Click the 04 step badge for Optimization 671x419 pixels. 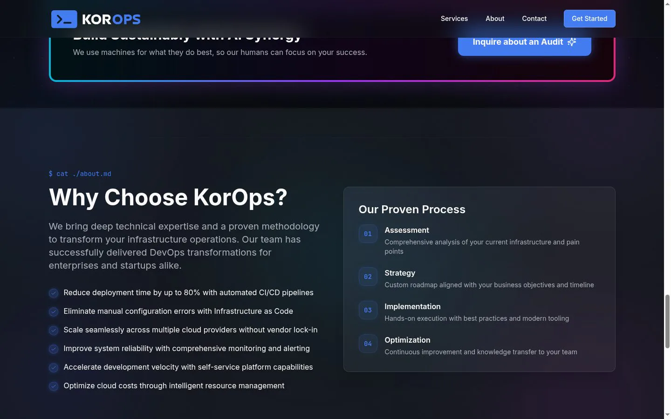(368, 344)
